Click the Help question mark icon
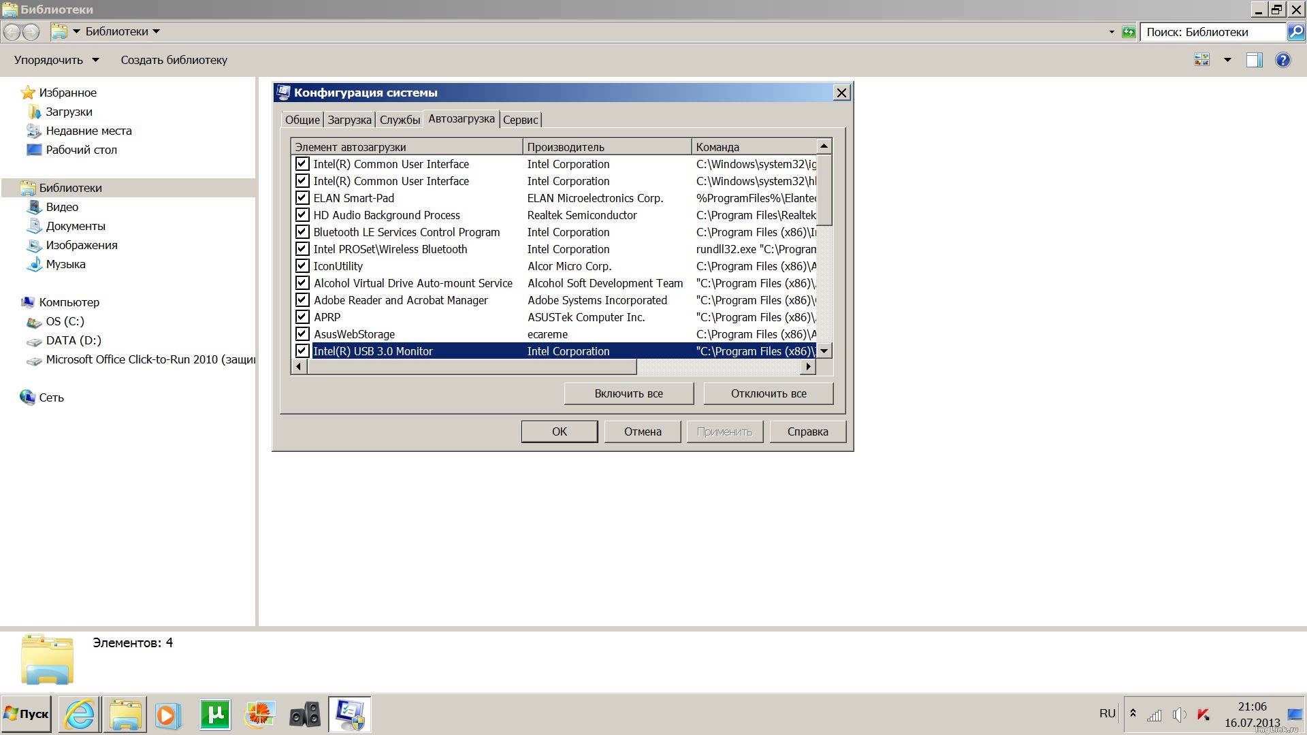Image resolution: width=1307 pixels, height=735 pixels. [1282, 60]
